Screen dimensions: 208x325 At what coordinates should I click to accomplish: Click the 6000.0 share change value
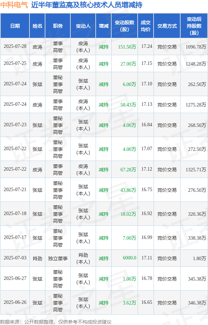pos(129,258)
